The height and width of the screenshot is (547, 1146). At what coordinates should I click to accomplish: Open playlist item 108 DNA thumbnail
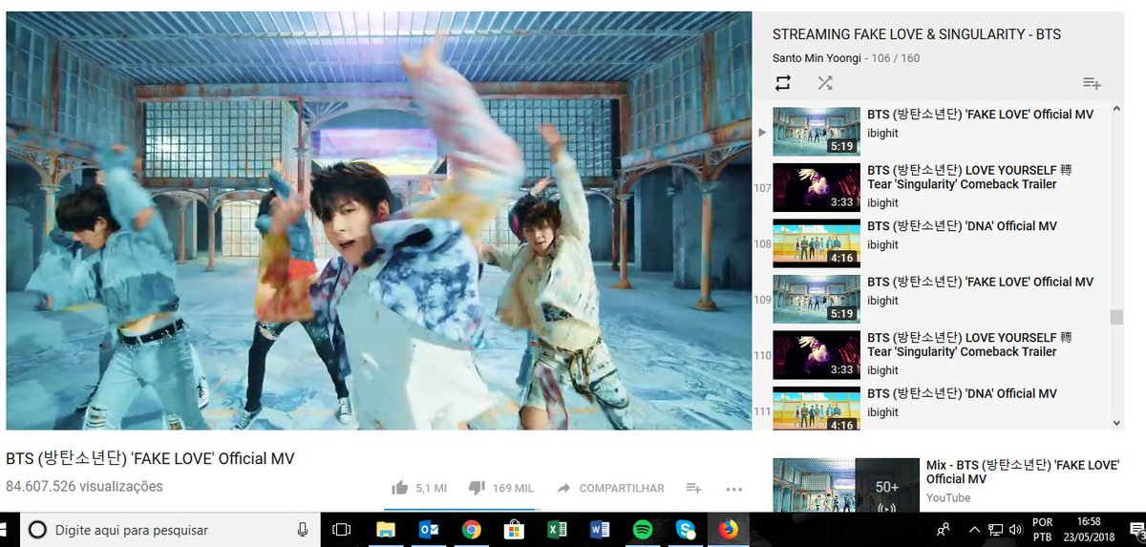pos(817,242)
